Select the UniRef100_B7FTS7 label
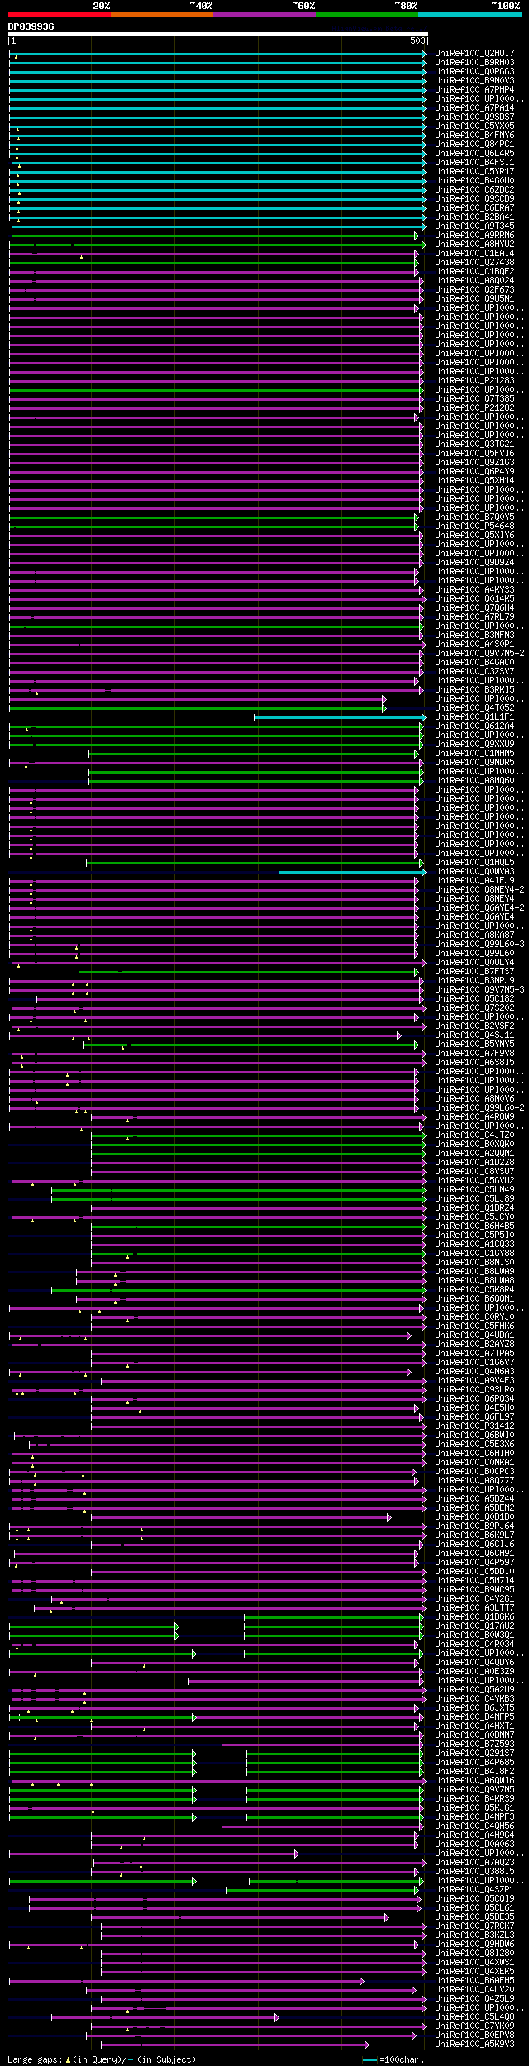Screen dimensions: 529x2066 pyautogui.click(x=474, y=972)
